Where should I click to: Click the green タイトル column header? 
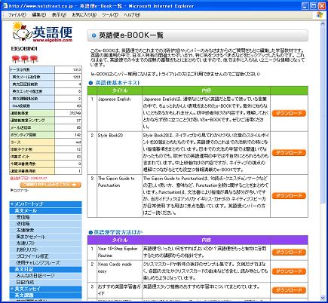120,90
